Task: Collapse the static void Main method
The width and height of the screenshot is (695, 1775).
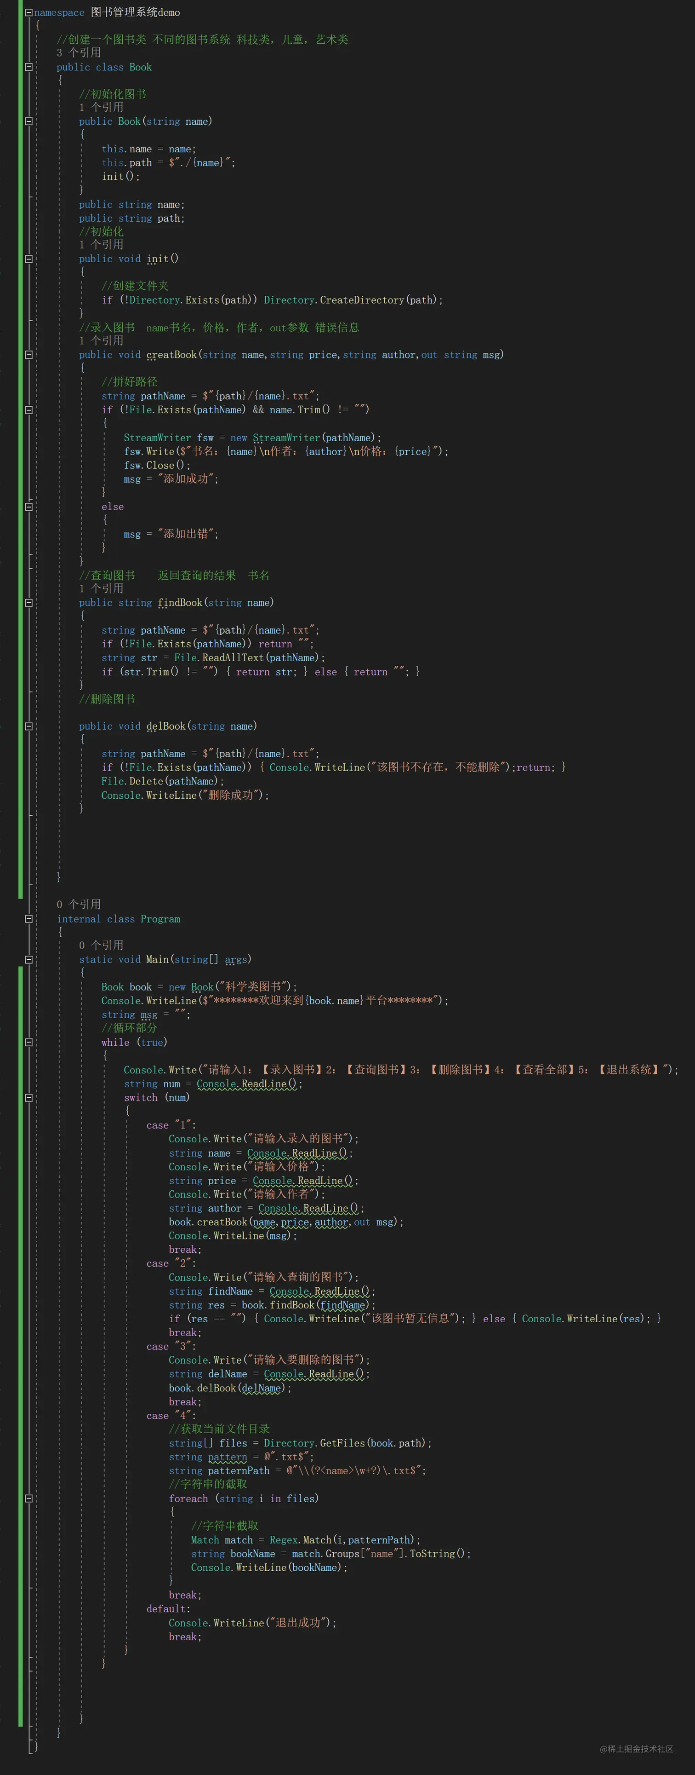Action: pyautogui.click(x=29, y=959)
